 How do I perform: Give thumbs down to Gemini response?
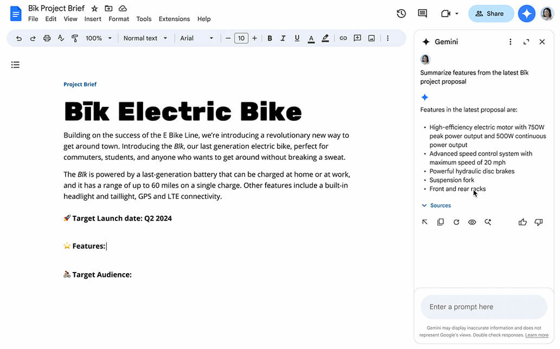[x=538, y=222]
